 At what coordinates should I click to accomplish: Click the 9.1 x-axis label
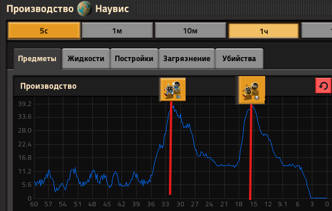[x=282, y=204]
